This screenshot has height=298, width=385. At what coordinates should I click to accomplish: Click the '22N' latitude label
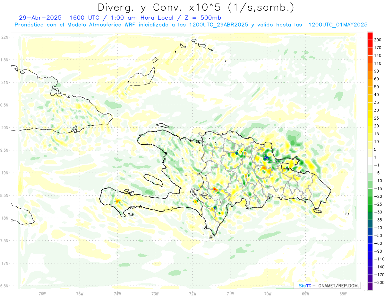tap(5, 37)
